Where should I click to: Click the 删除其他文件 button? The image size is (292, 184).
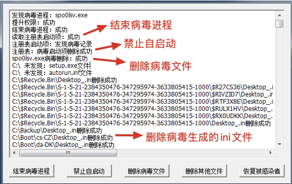point(204,171)
